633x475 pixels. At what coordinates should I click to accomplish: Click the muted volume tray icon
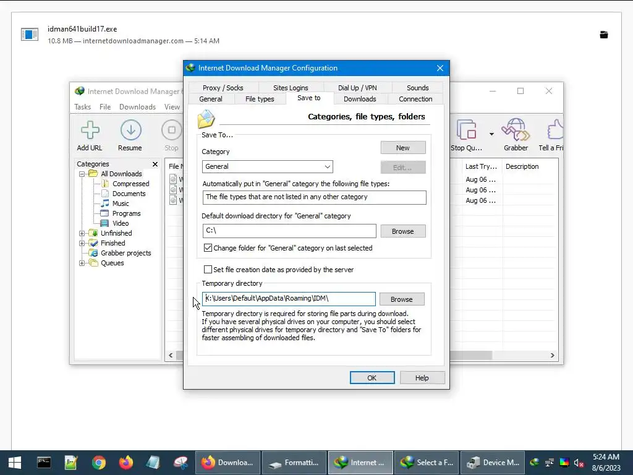coord(579,463)
